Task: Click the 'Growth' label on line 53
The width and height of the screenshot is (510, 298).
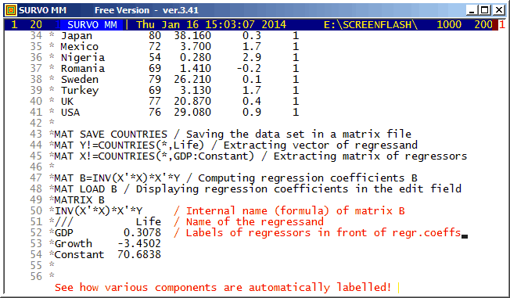Action: coord(74,244)
